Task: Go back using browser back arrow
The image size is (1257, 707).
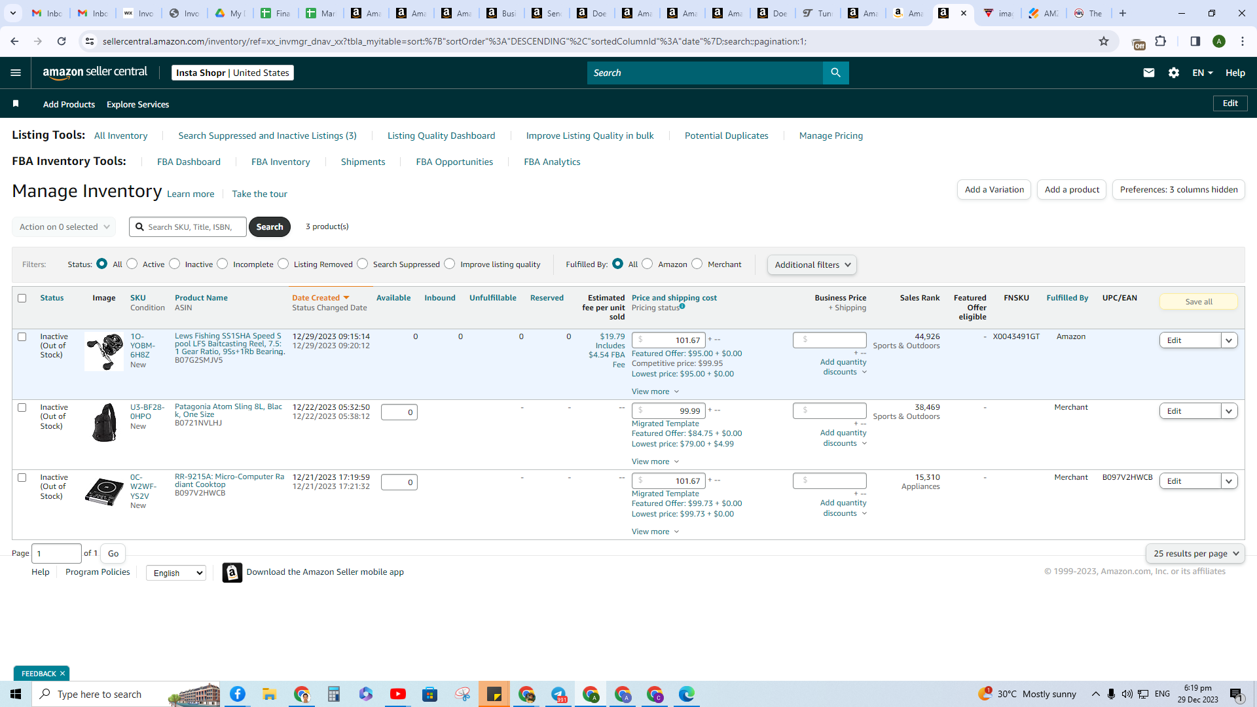Action: [14, 41]
